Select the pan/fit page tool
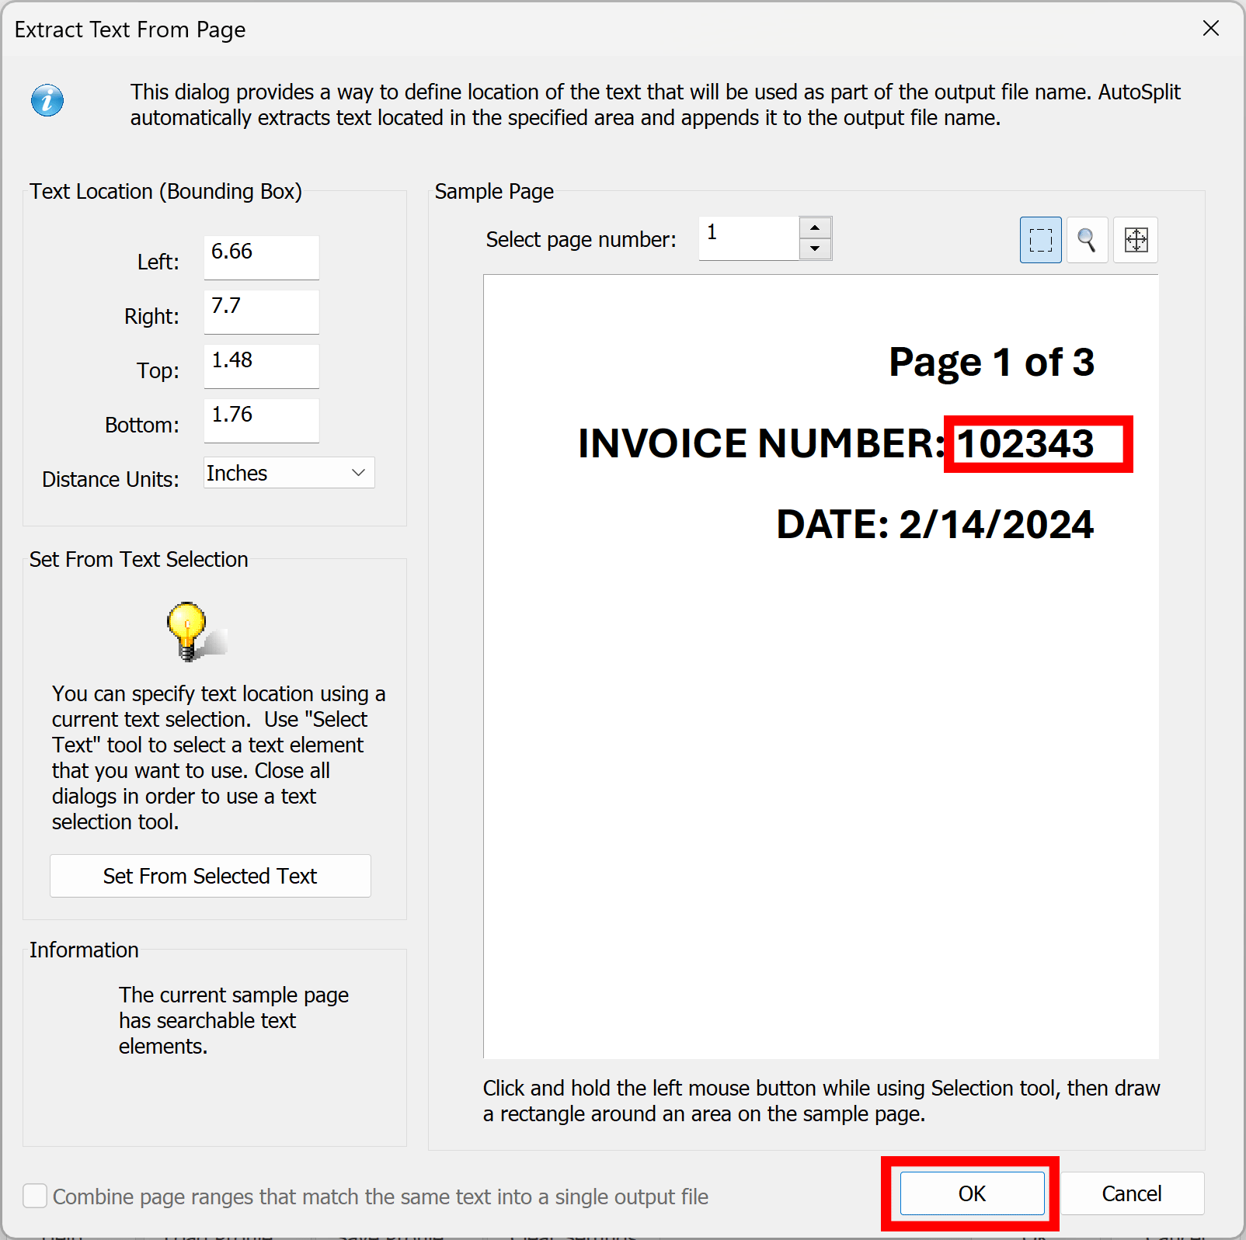1246x1240 pixels. [1135, 240]
